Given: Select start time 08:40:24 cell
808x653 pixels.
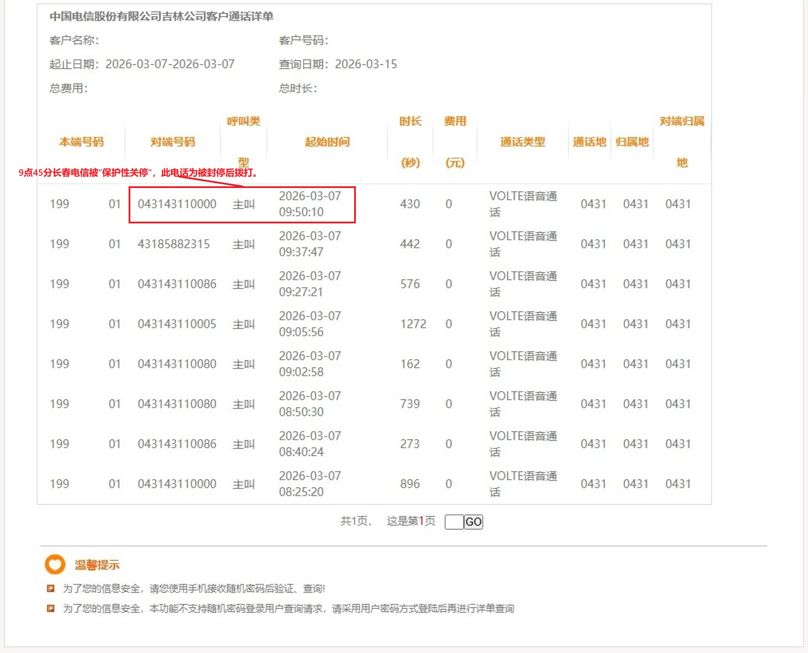Looking at the screenshot, I should (310, 444).
